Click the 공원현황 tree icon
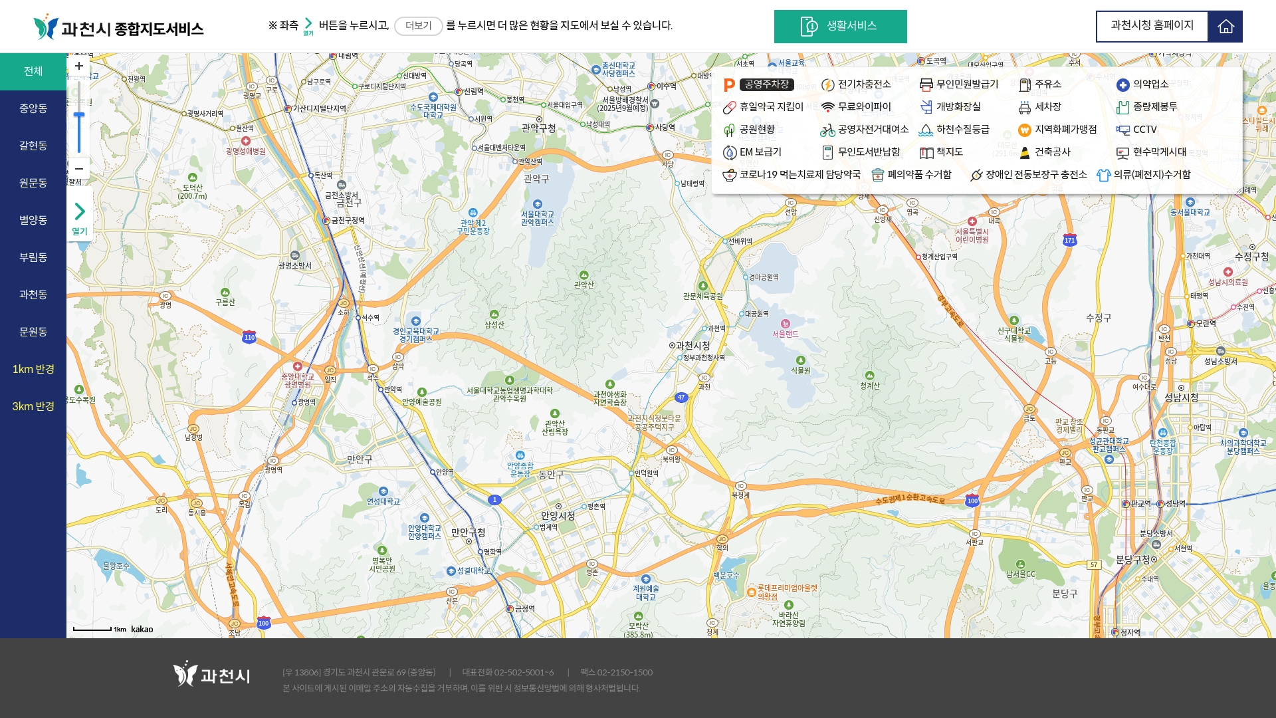The width and height of the screenshot is (1276, 718). 729,130
